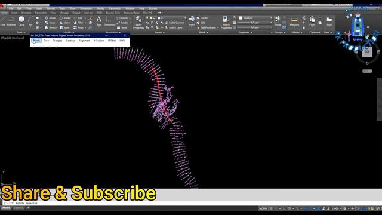Switch to the Home ribbon tab
The height and width of the screenshot is (215, 382).
(4, 13)
